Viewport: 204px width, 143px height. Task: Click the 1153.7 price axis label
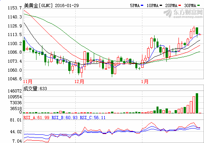[15, 8]
